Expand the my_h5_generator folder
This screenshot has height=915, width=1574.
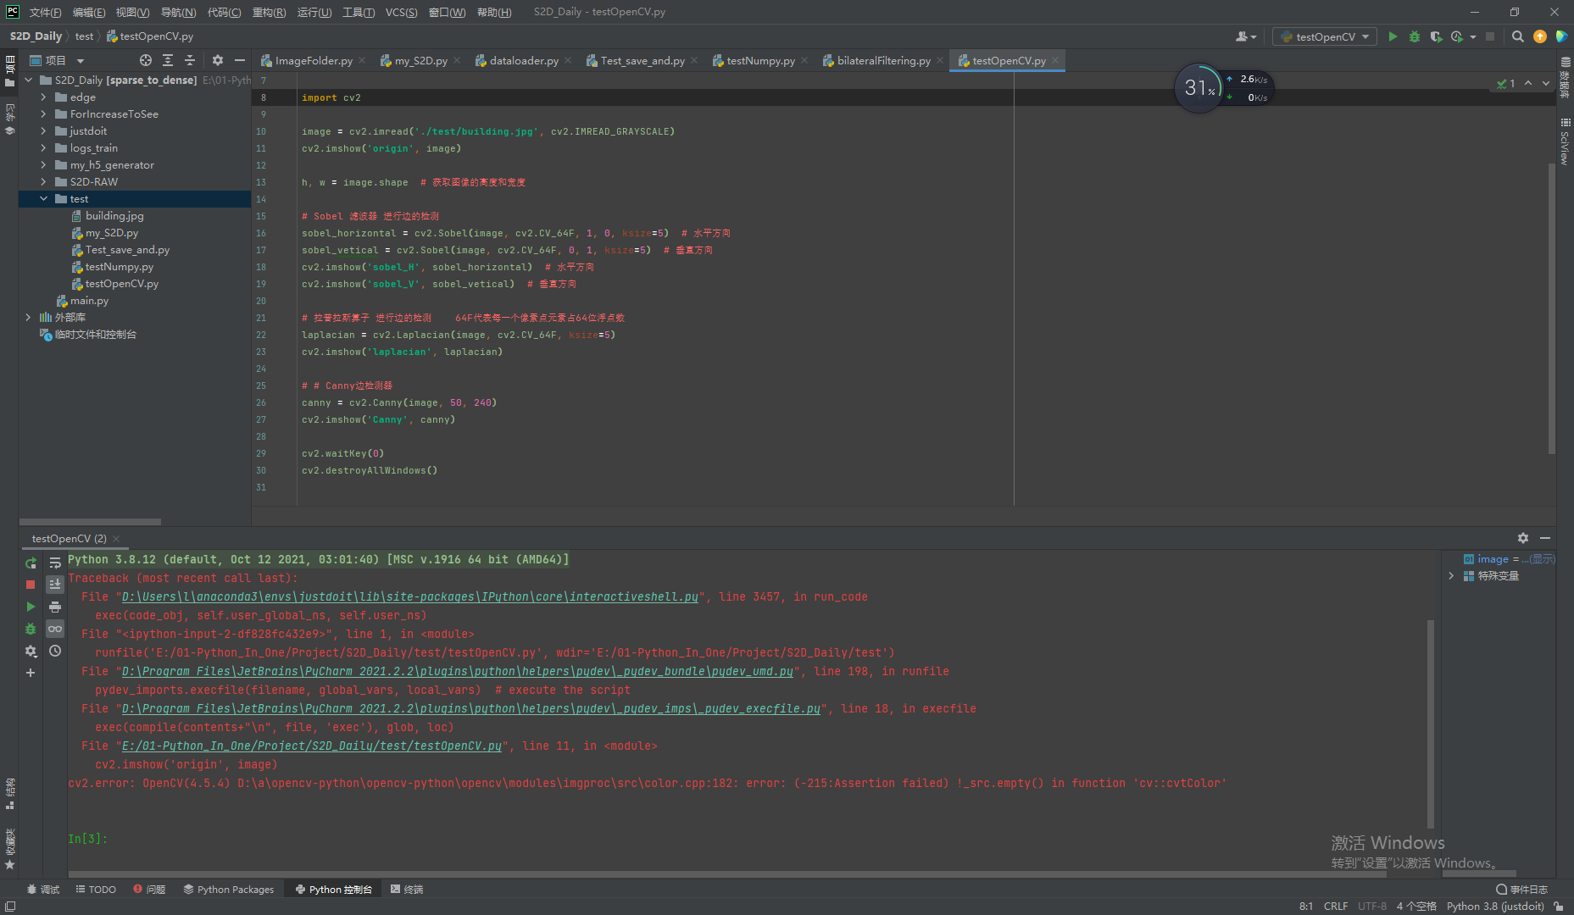43,165
